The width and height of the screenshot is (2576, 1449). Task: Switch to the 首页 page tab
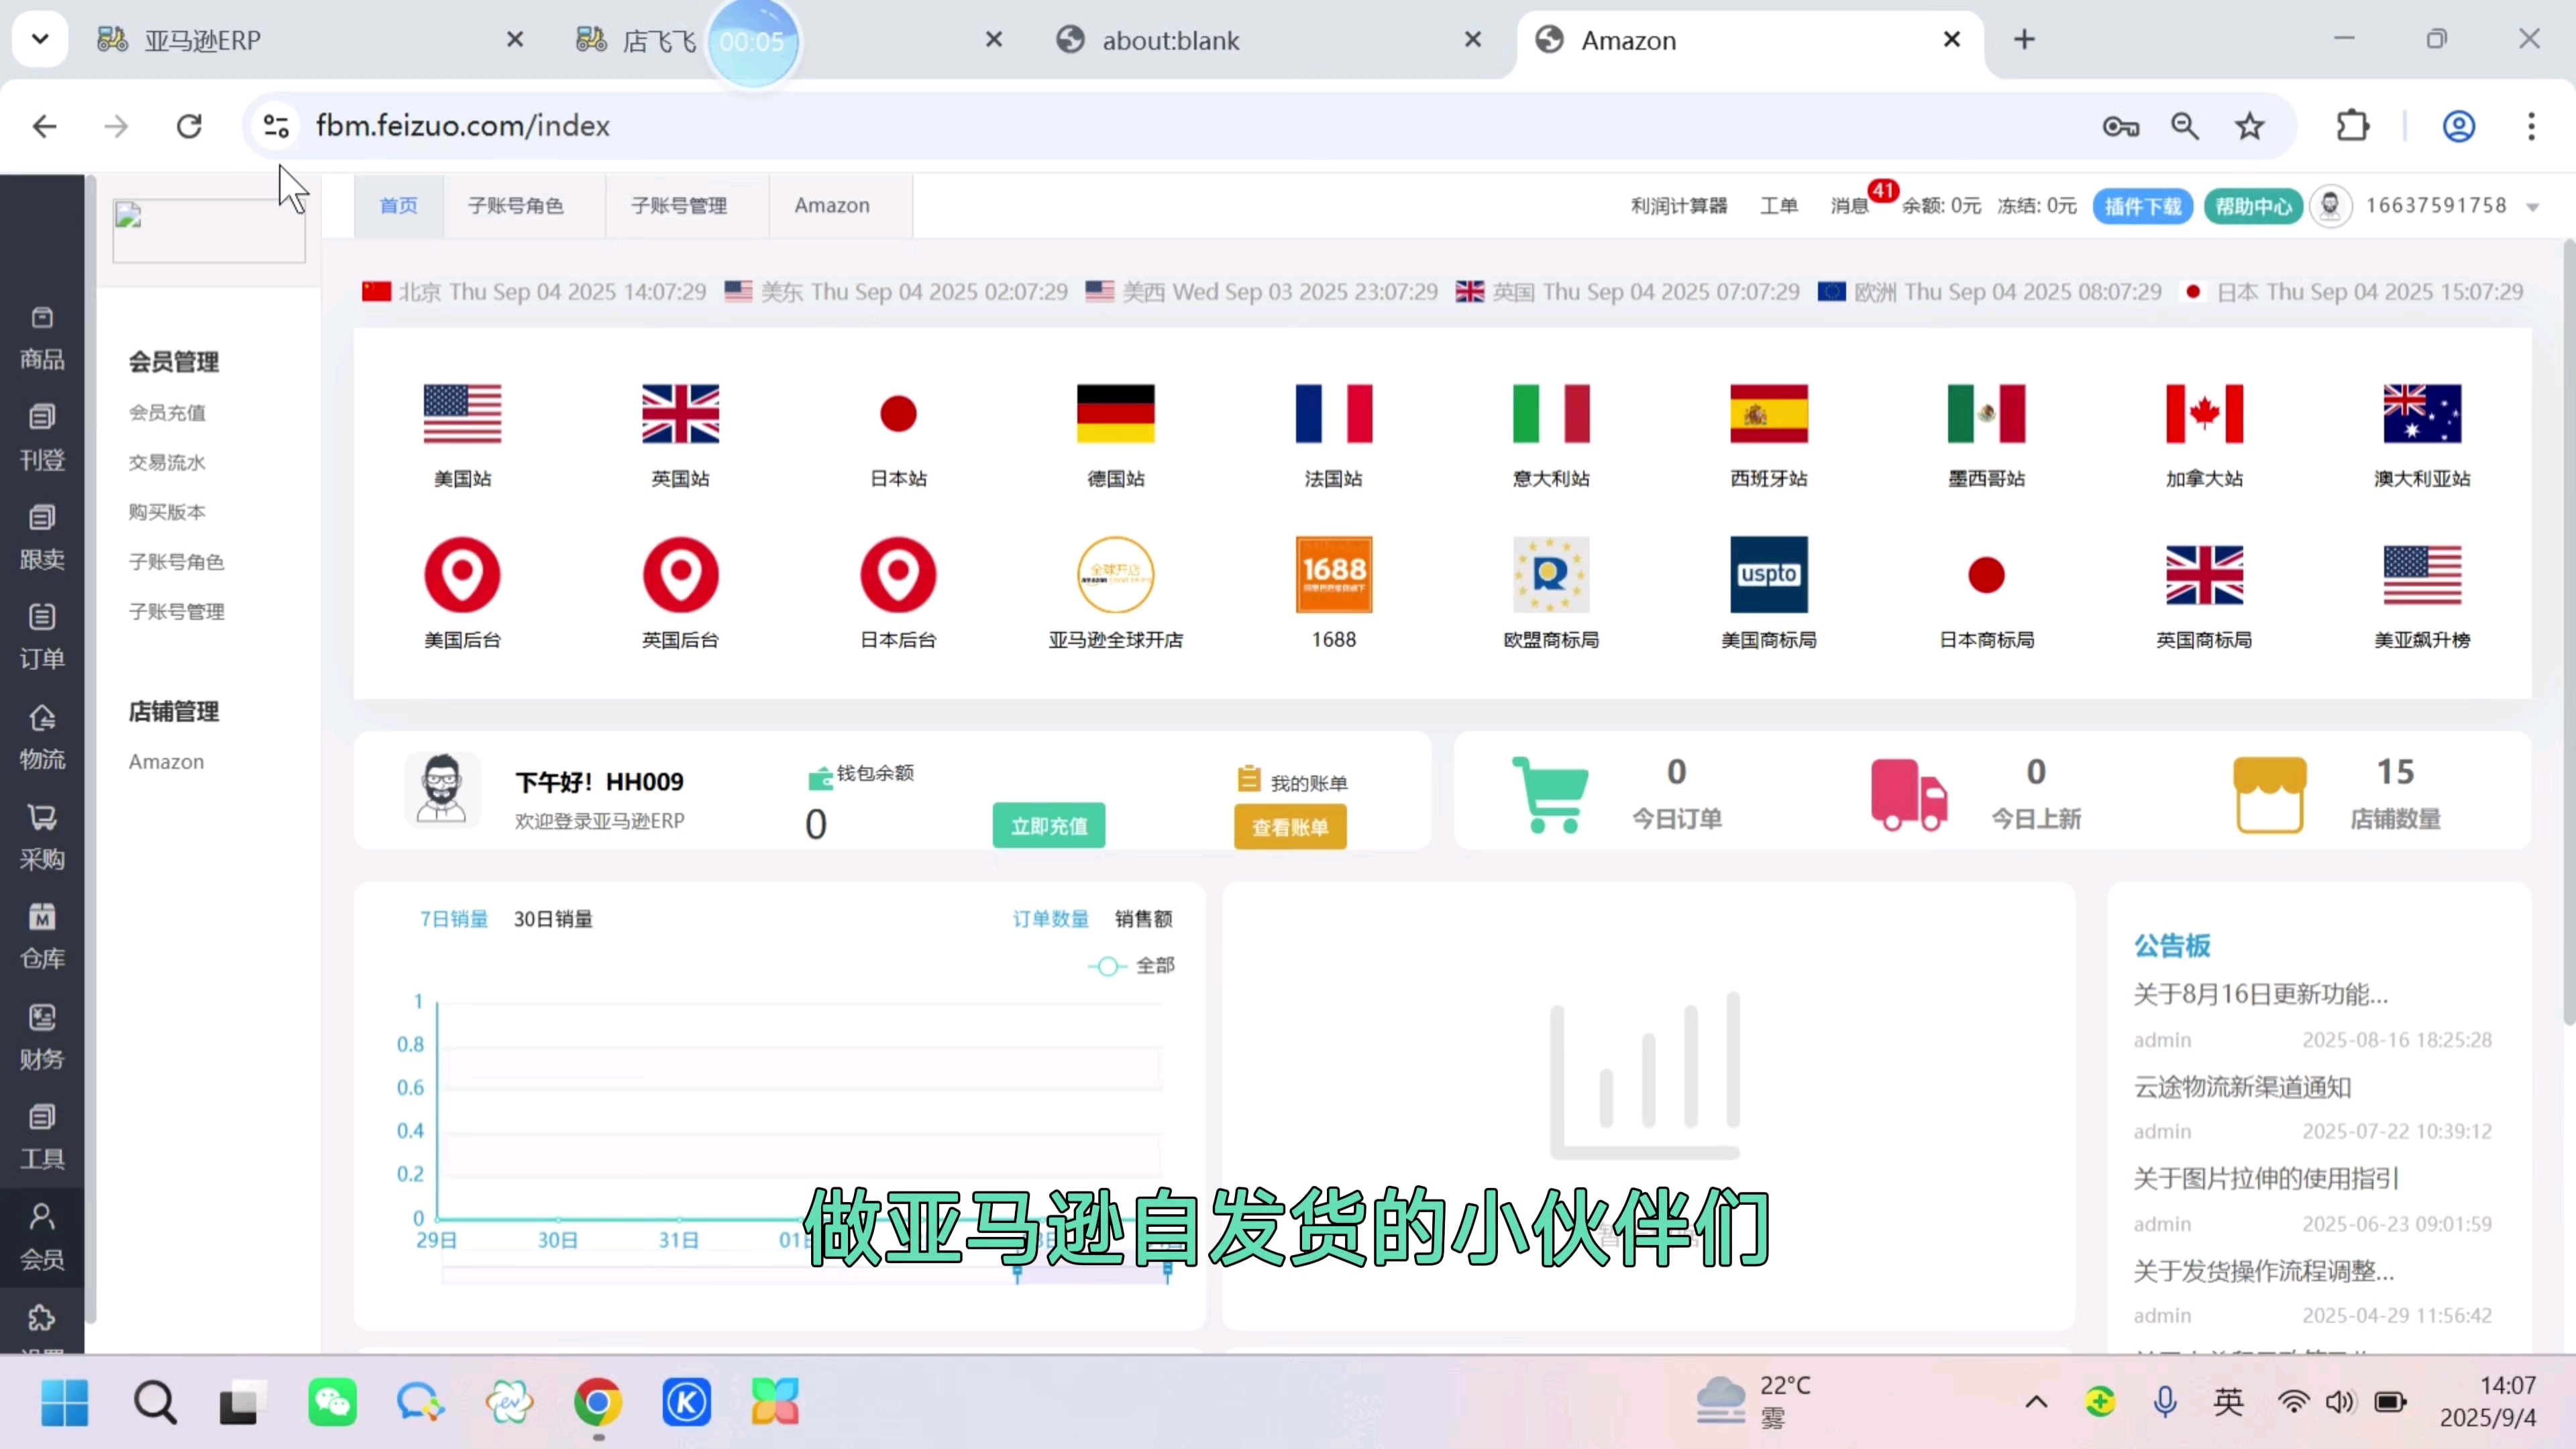(398, 205)
